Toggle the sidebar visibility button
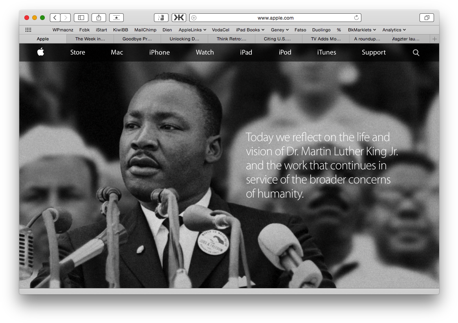458x323 pixels. 81,18
